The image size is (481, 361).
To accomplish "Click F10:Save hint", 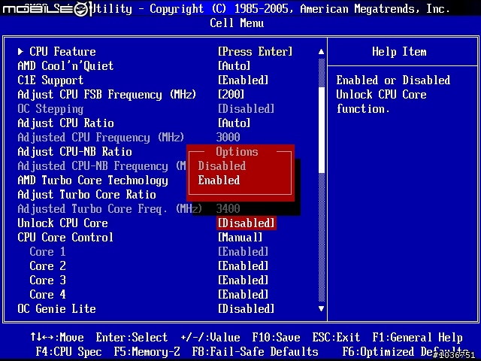I will coord(276,338).
